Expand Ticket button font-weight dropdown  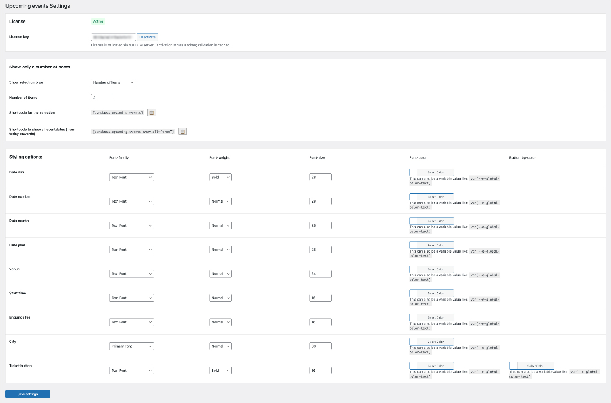pos(220,371)
